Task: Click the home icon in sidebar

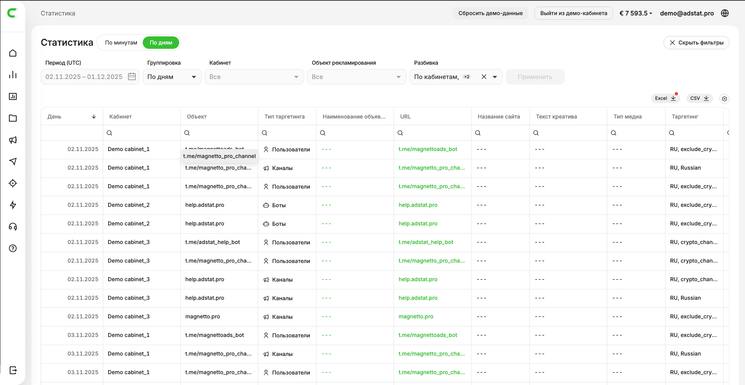Action: 13,53
